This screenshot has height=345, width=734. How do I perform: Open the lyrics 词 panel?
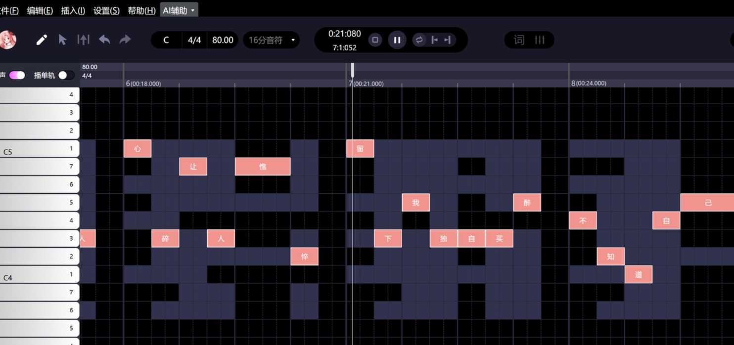519,40
